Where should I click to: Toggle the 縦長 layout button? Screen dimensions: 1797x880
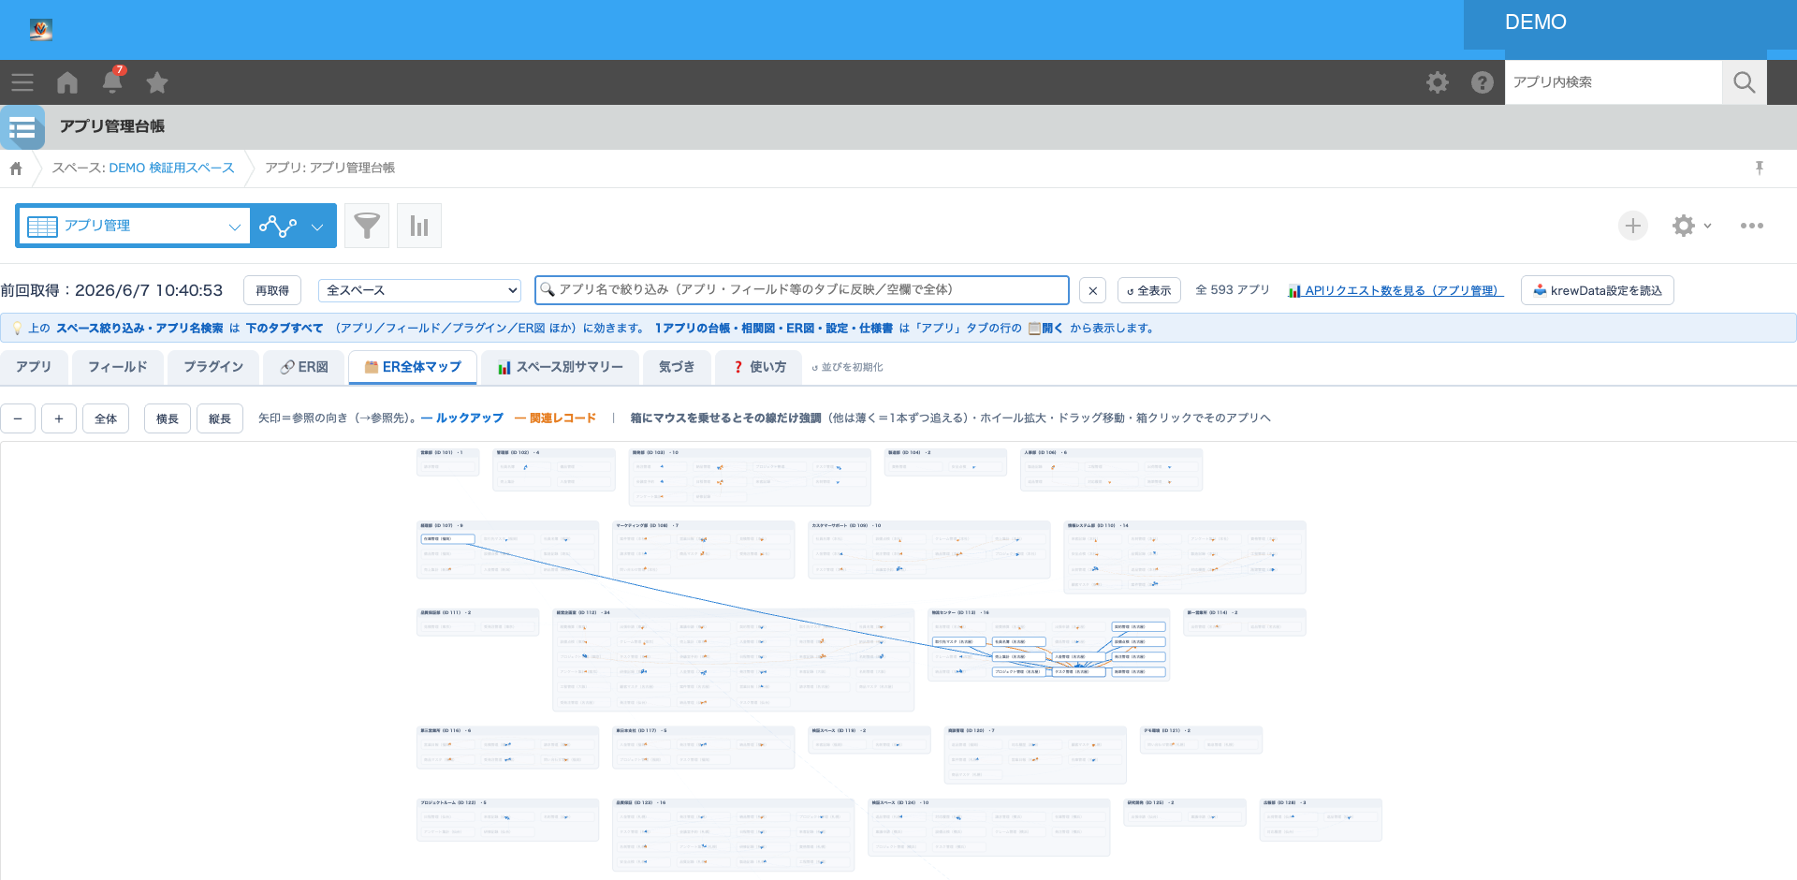click(220, 418)
